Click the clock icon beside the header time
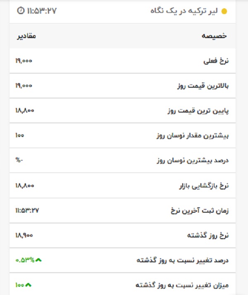The image size is (248, 295). click(21, 10)
